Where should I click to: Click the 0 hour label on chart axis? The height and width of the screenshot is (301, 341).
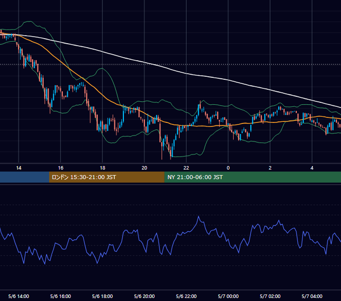(228, 168)
